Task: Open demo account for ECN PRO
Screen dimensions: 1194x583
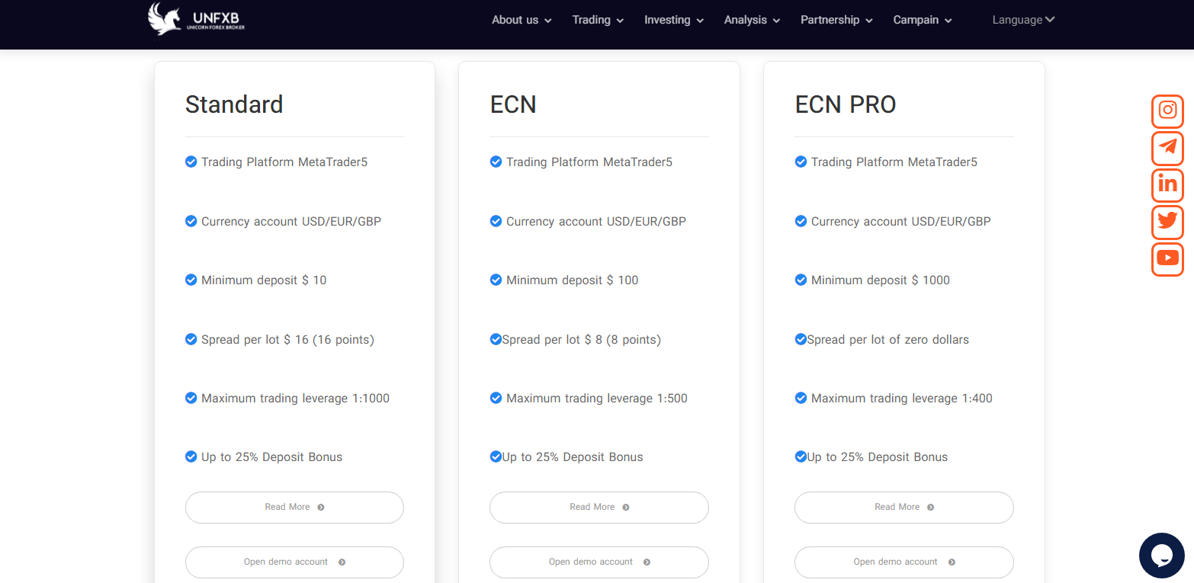Action: point(904,562)
